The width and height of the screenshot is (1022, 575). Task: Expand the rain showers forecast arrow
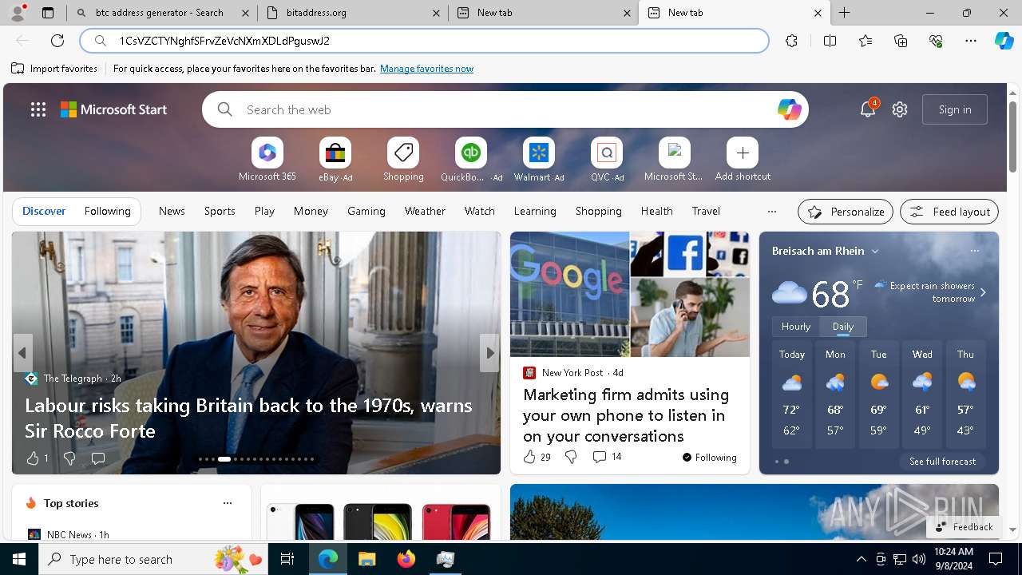tap(983, 292)
